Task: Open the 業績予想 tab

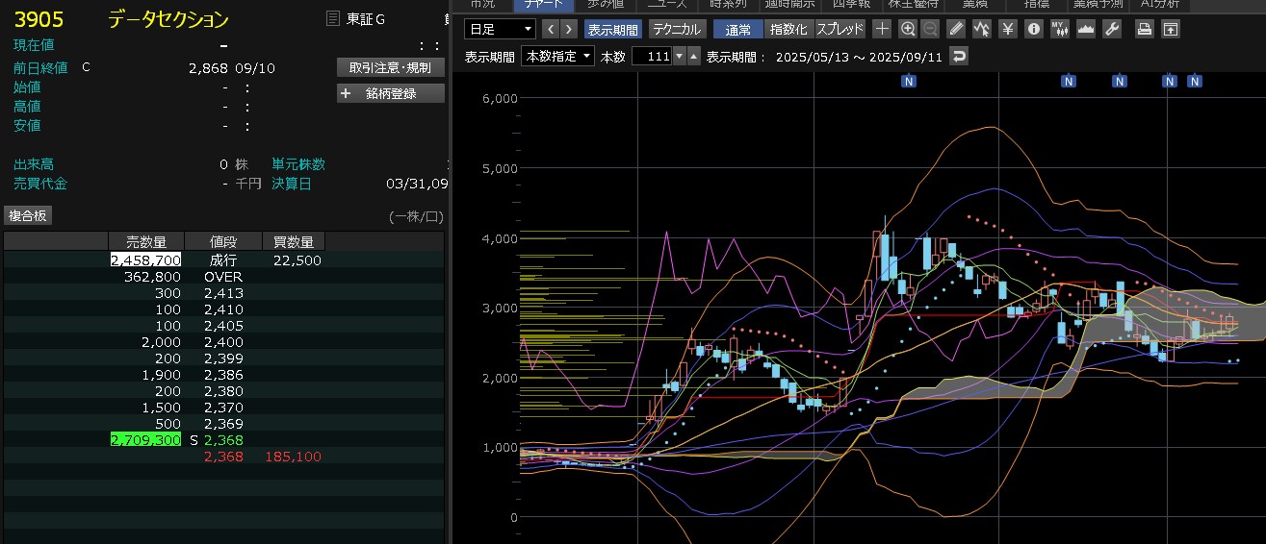Action: pyautogui.click(x=1098, y=5)
